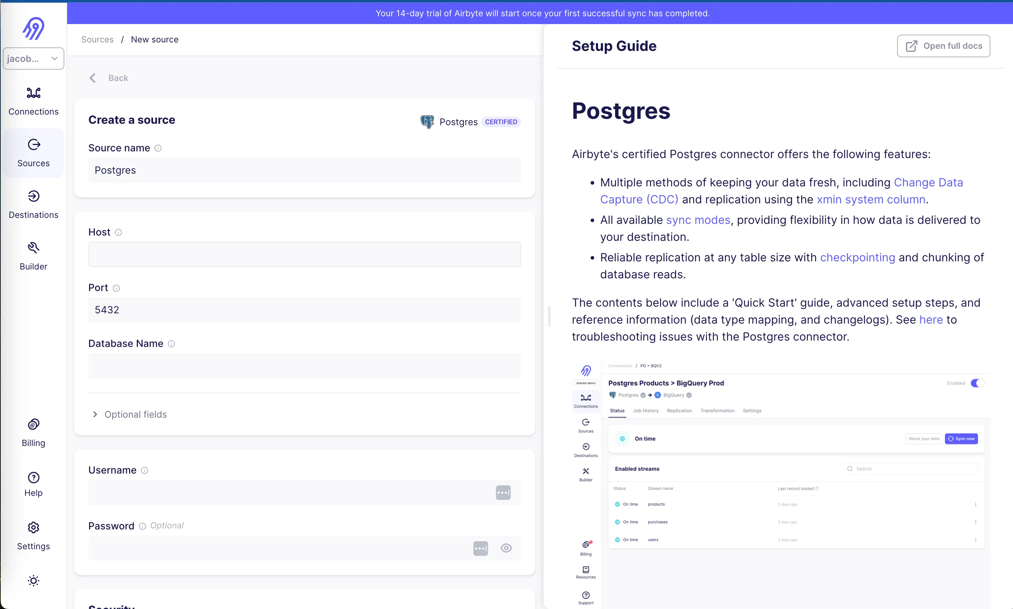Follow the sync modes link
This screenshot has width=1013, height=609.
(698, 220)
